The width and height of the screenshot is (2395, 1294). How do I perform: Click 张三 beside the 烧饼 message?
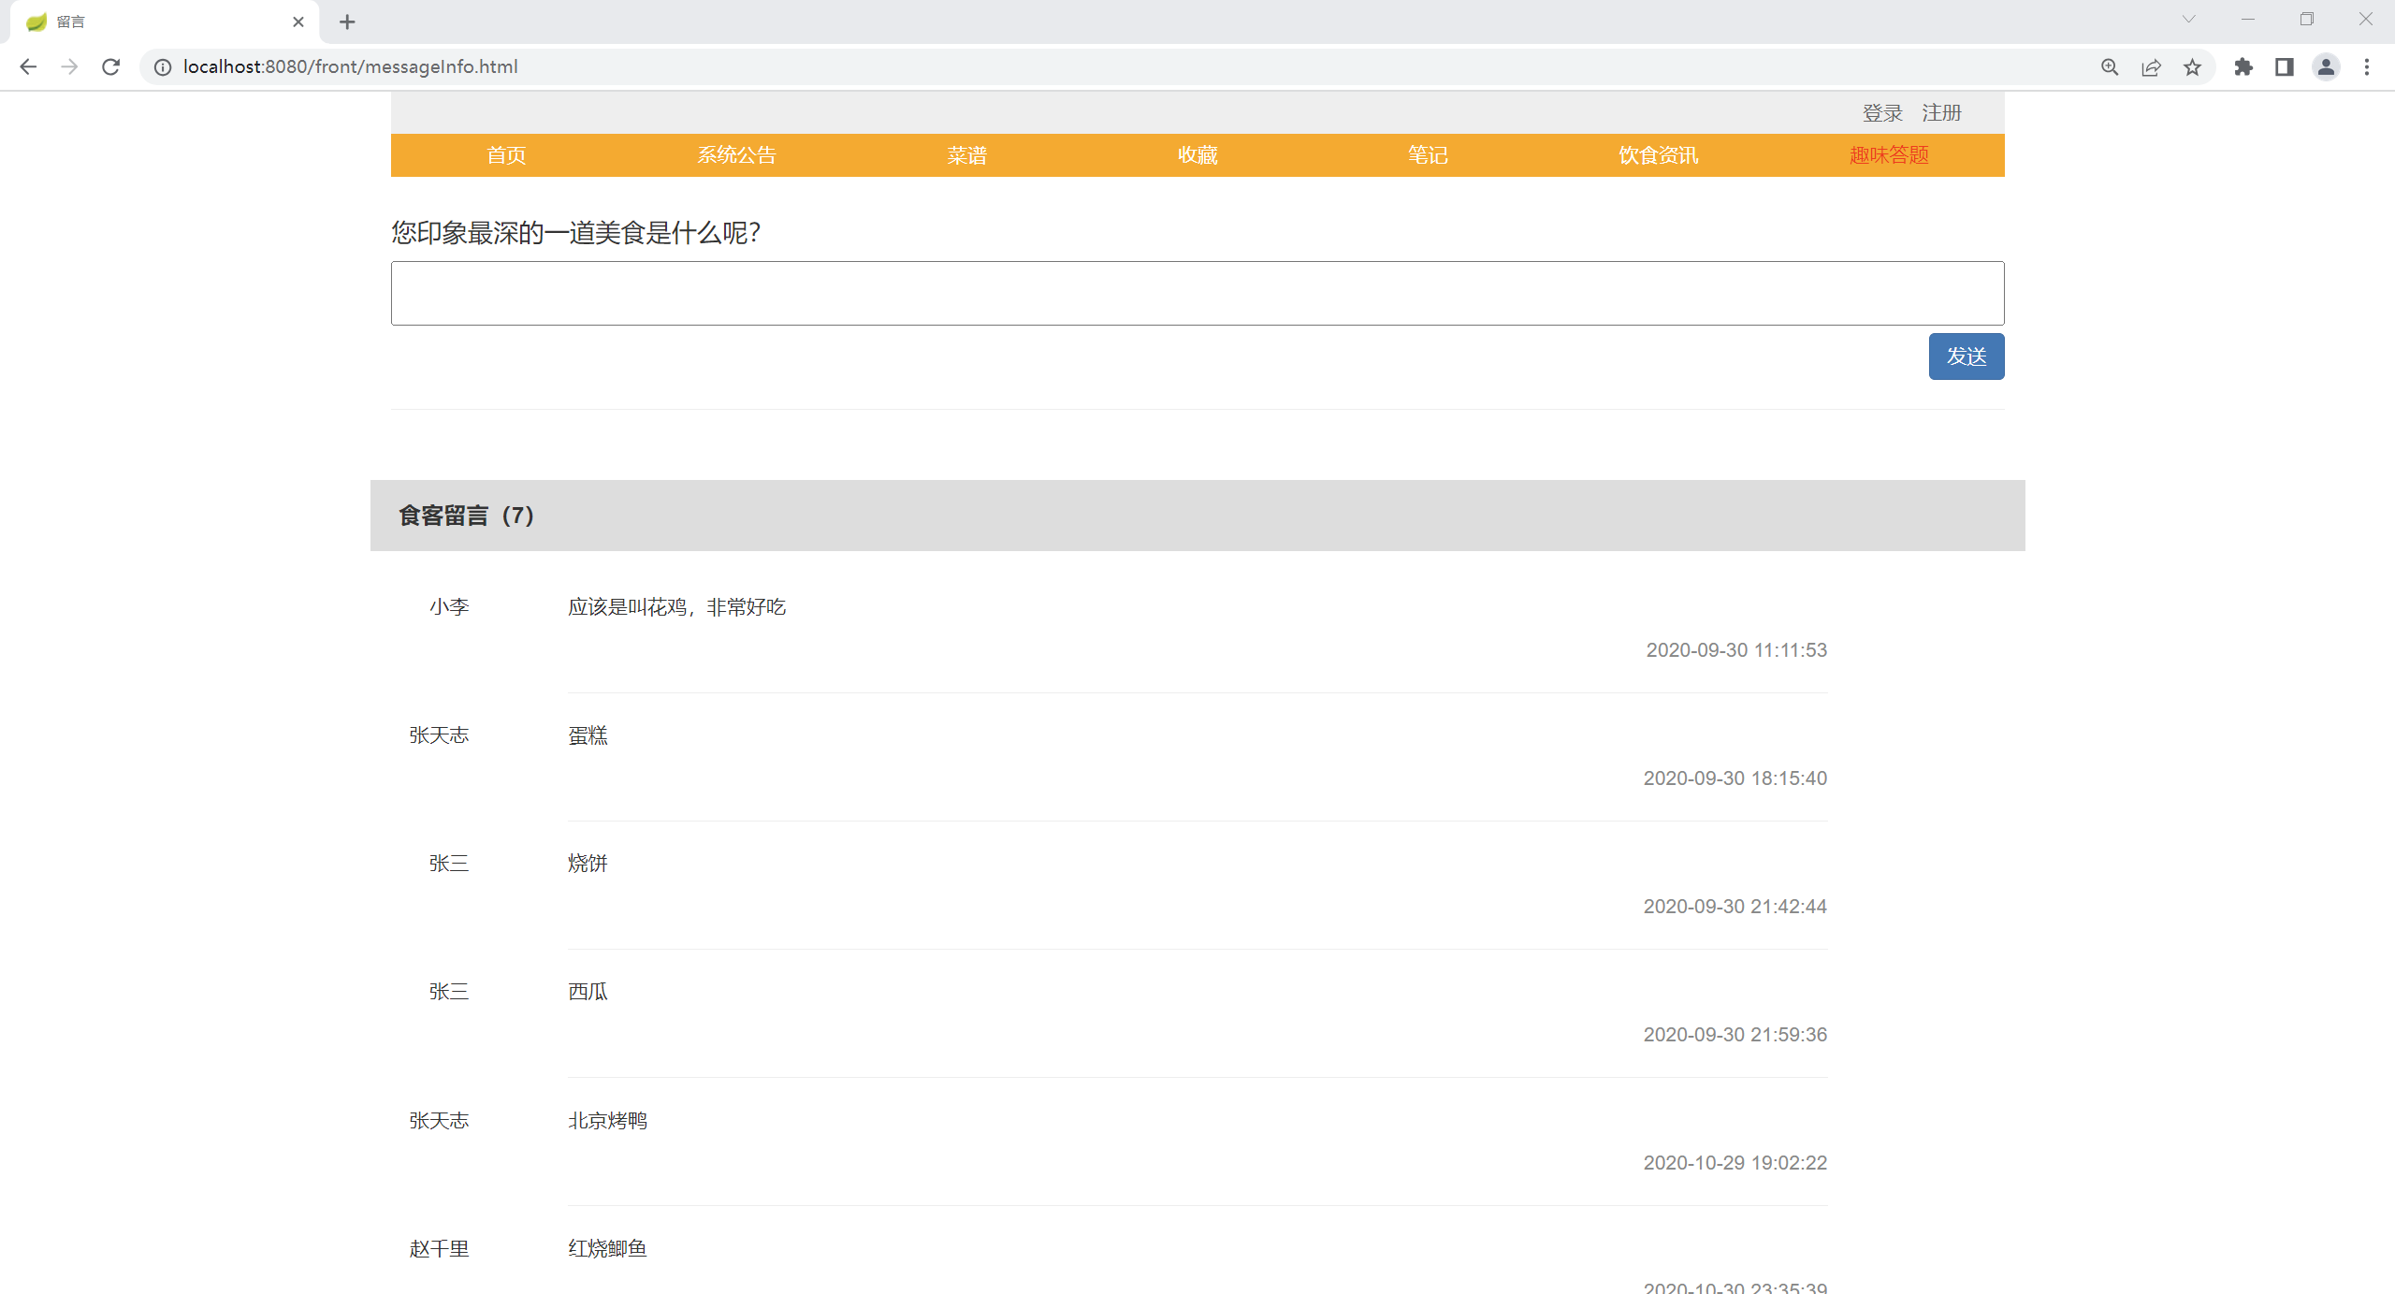point(449,864)
